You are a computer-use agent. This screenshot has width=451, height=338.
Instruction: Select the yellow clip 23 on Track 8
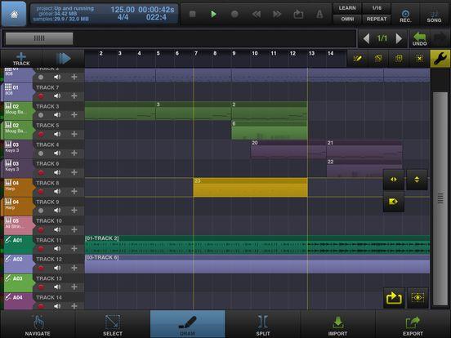coord(250,188)
